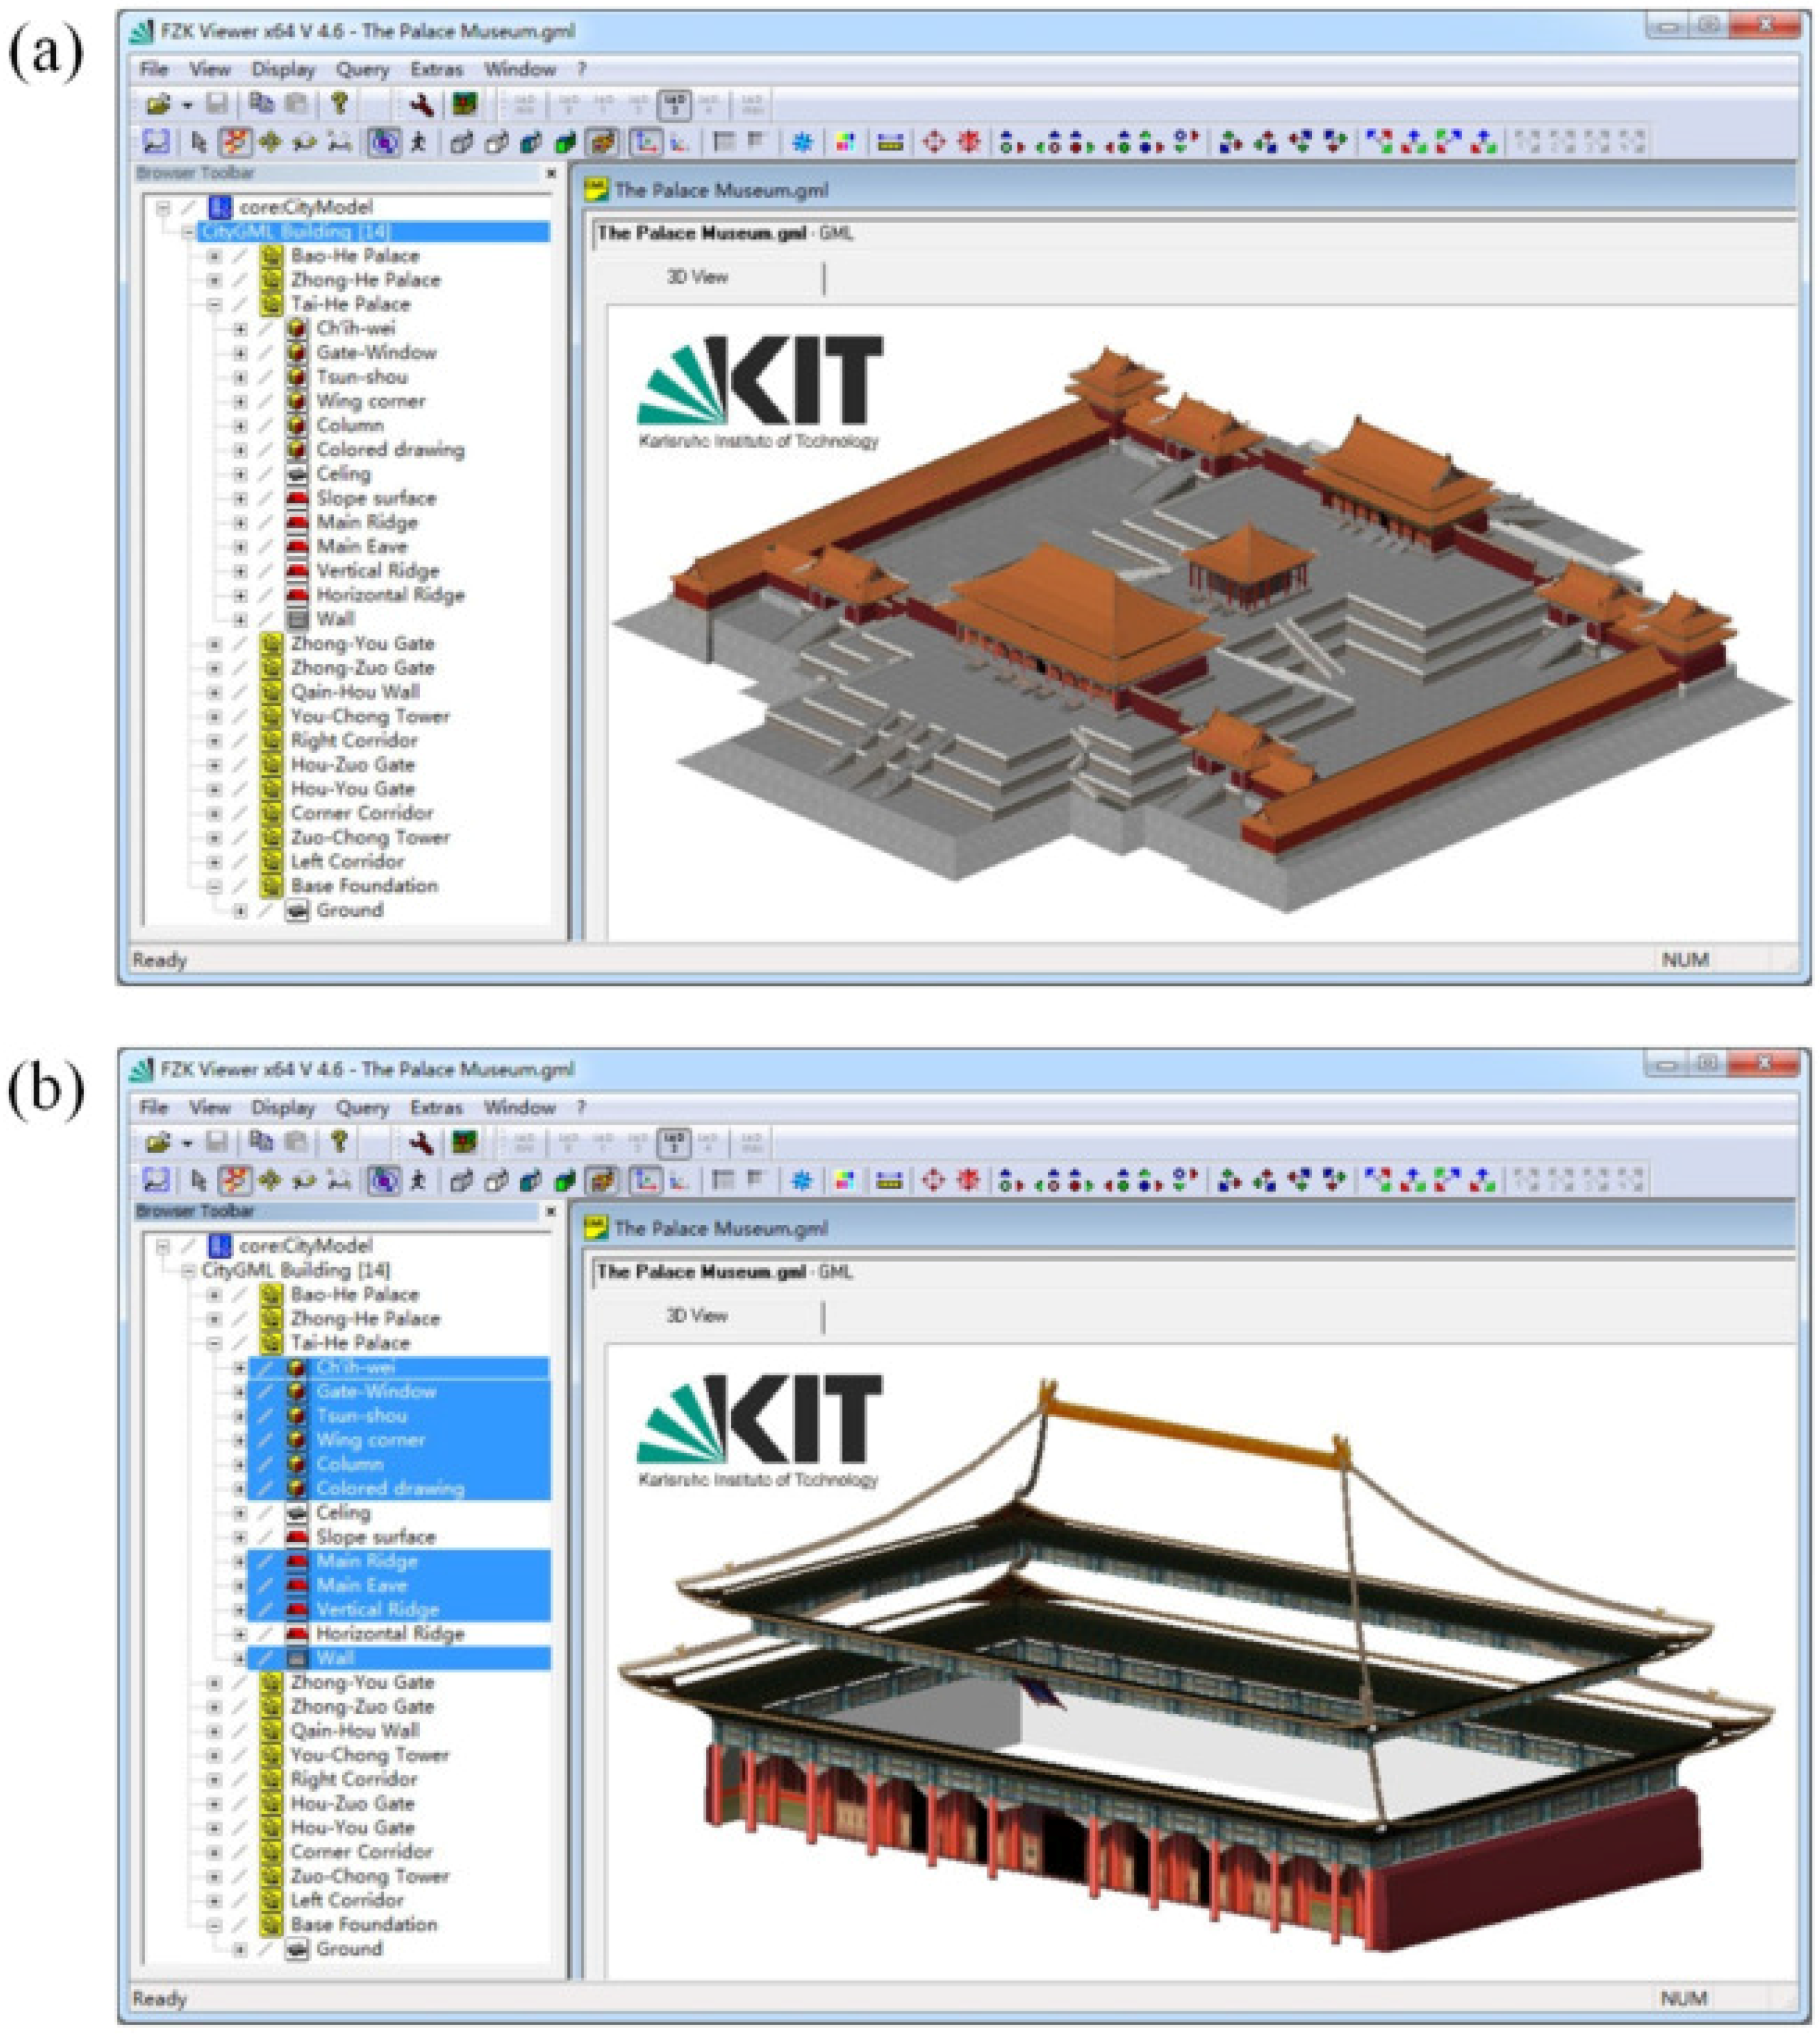Collapse the Tai-He Palace node in window (a)
This screenshot has width=1820, height=2035.
point(214,305)
